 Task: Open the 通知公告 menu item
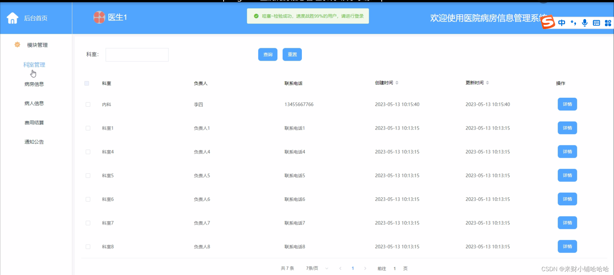34,142
